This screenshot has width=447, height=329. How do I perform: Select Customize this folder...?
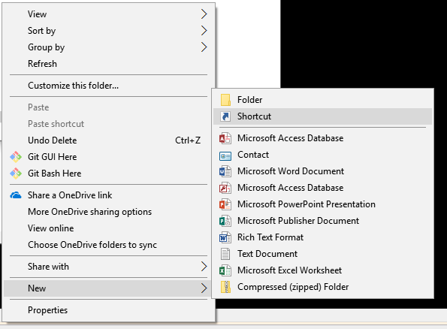point(109,85)
